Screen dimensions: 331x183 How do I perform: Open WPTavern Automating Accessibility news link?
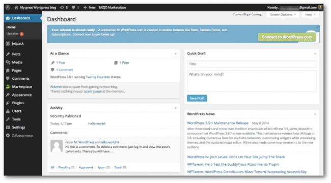click(247, 172)
